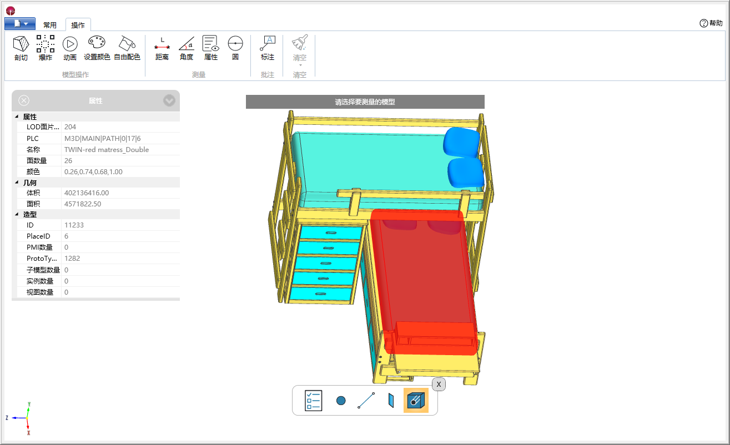Select the 剖切 section-cut tool

21,48
